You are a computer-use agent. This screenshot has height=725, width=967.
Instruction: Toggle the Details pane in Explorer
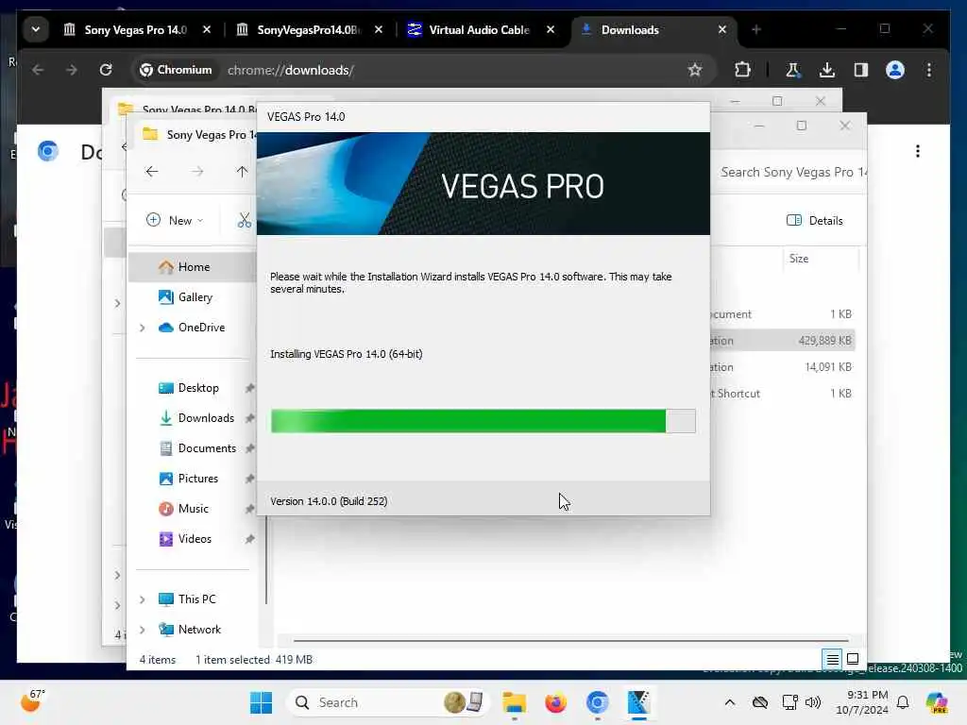tap(815, 220)
